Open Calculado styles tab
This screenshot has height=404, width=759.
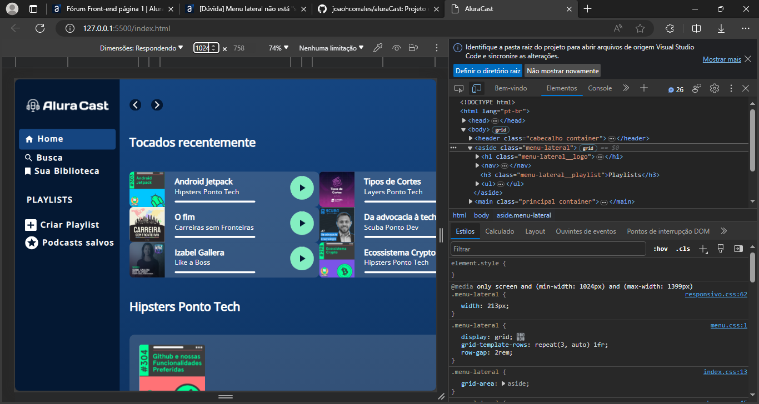click(500, 231)
